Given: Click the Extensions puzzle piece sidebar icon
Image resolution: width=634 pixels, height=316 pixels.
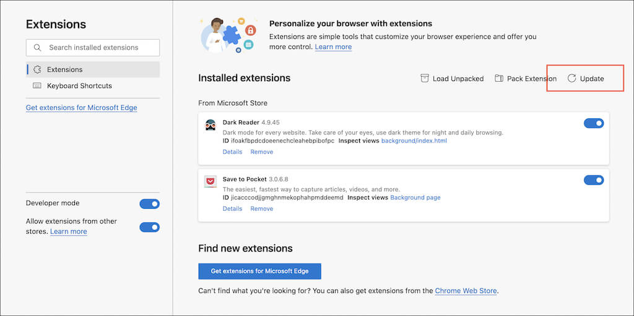Looking at the screenshot, I should [37, 69].
